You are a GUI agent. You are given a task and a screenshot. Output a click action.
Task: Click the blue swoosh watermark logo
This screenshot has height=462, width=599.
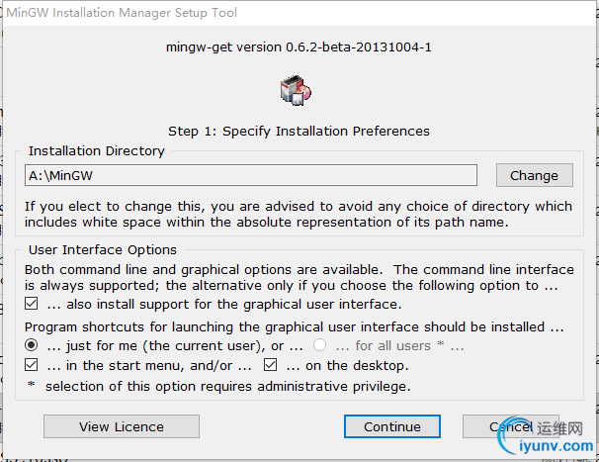click(x=515, y=436)
